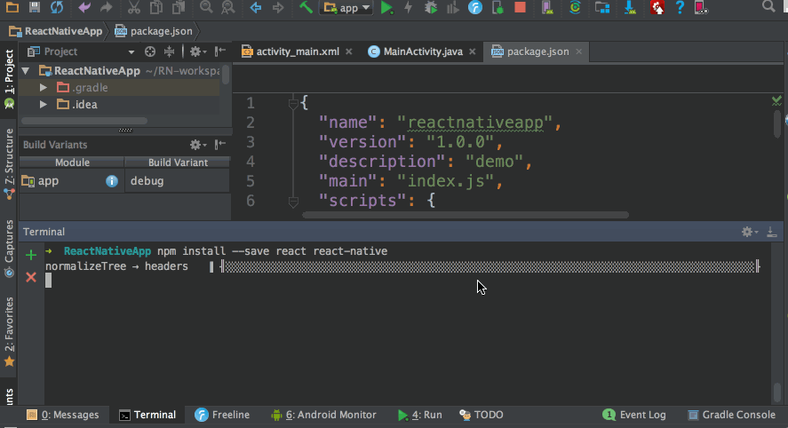788x428 pixels.
Task: Toggle the 6: Android Monitor tool window
Action: click(323, 415)
